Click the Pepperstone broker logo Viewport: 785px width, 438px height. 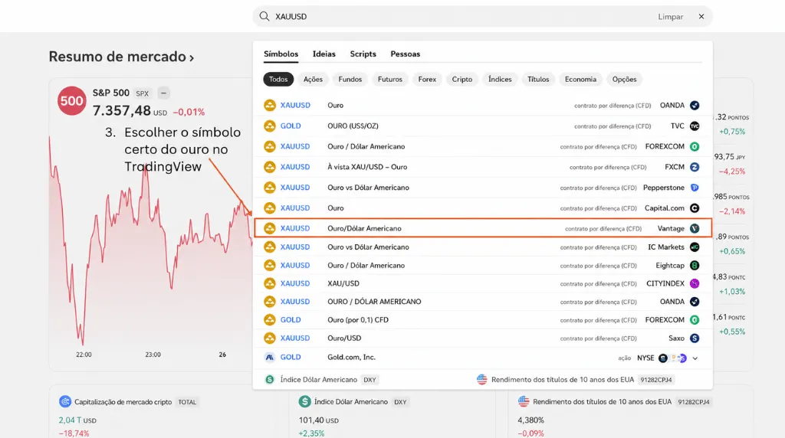[695, 188]
